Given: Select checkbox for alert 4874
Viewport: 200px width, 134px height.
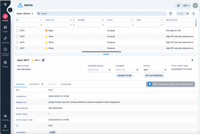Looking at the screenshot, I should click(x=17, y=36).
